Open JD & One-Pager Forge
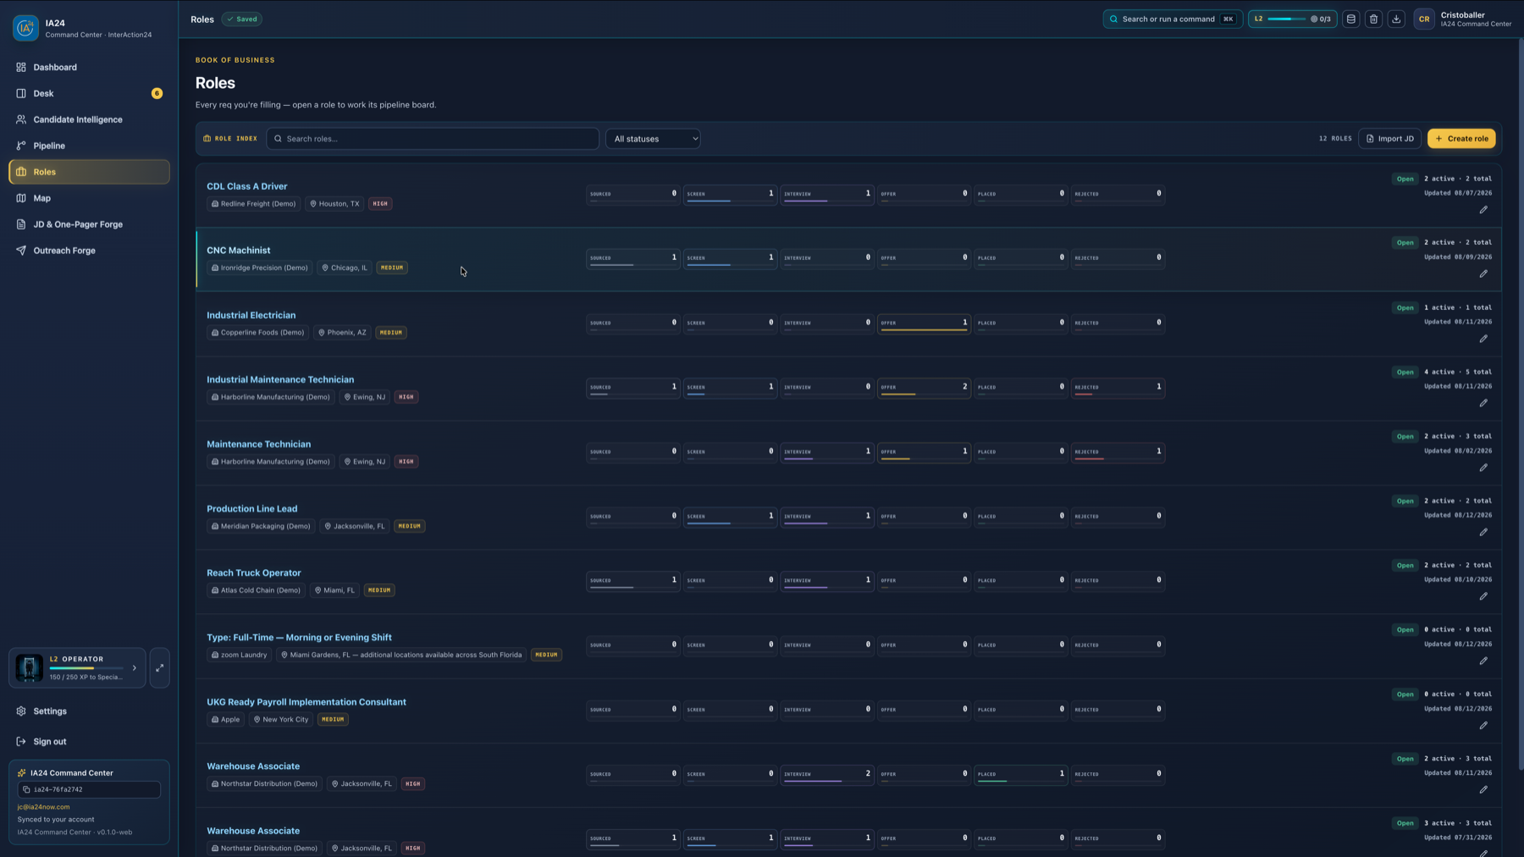The height and width of the screenshot is (857, 1524). 89,224
